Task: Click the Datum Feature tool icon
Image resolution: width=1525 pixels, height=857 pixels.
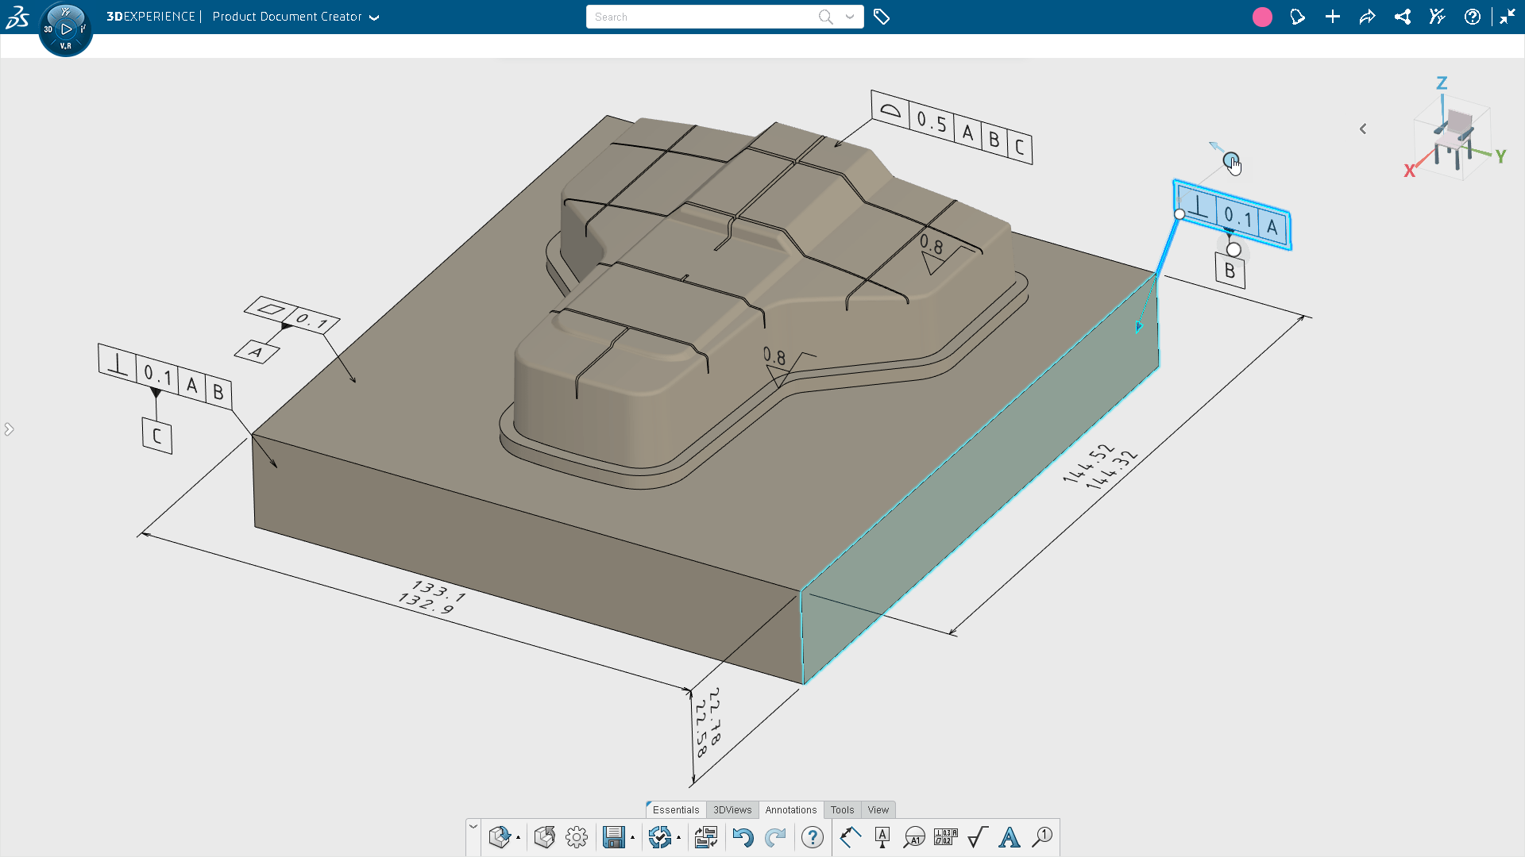Action: pyautogui.click(x=882, y=837)
